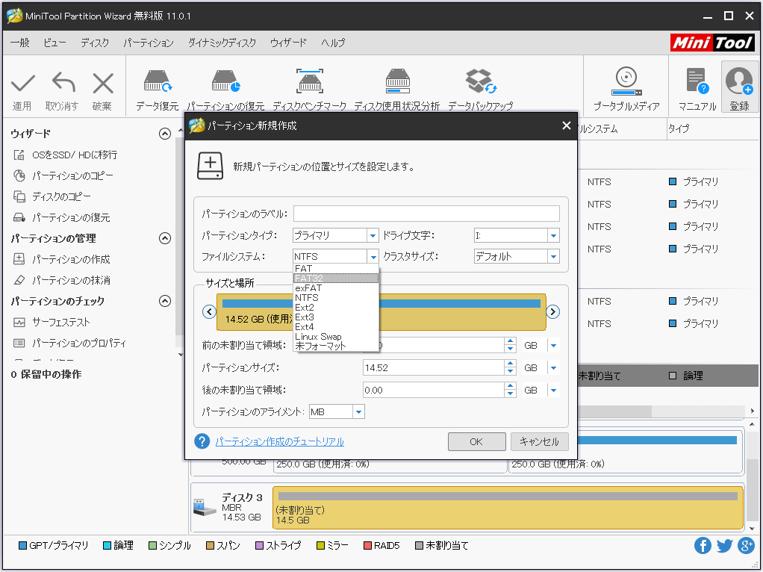Select 未フォーマット in the file system list
763x572 pixels.
(x=336, y=346)
